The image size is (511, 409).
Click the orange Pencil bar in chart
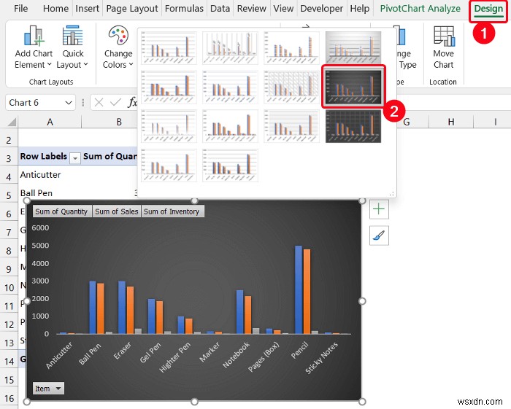(x=307, y=292)
